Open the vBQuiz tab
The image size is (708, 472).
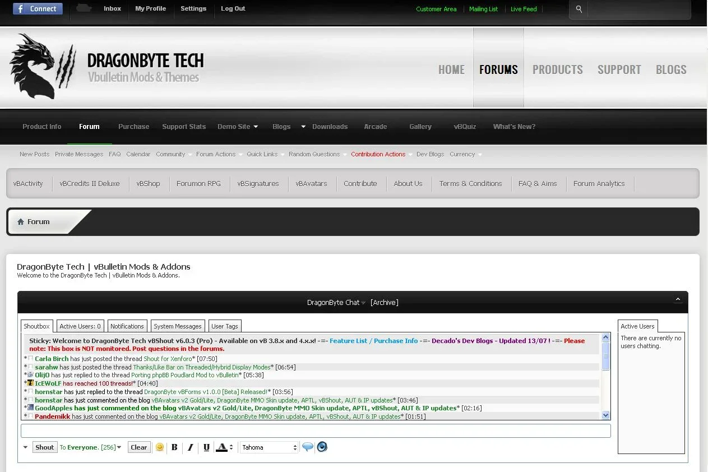point(465,127)
